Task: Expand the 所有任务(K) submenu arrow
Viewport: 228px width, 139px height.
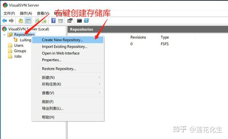Action: pyautogui.click(x=100, y=84)
